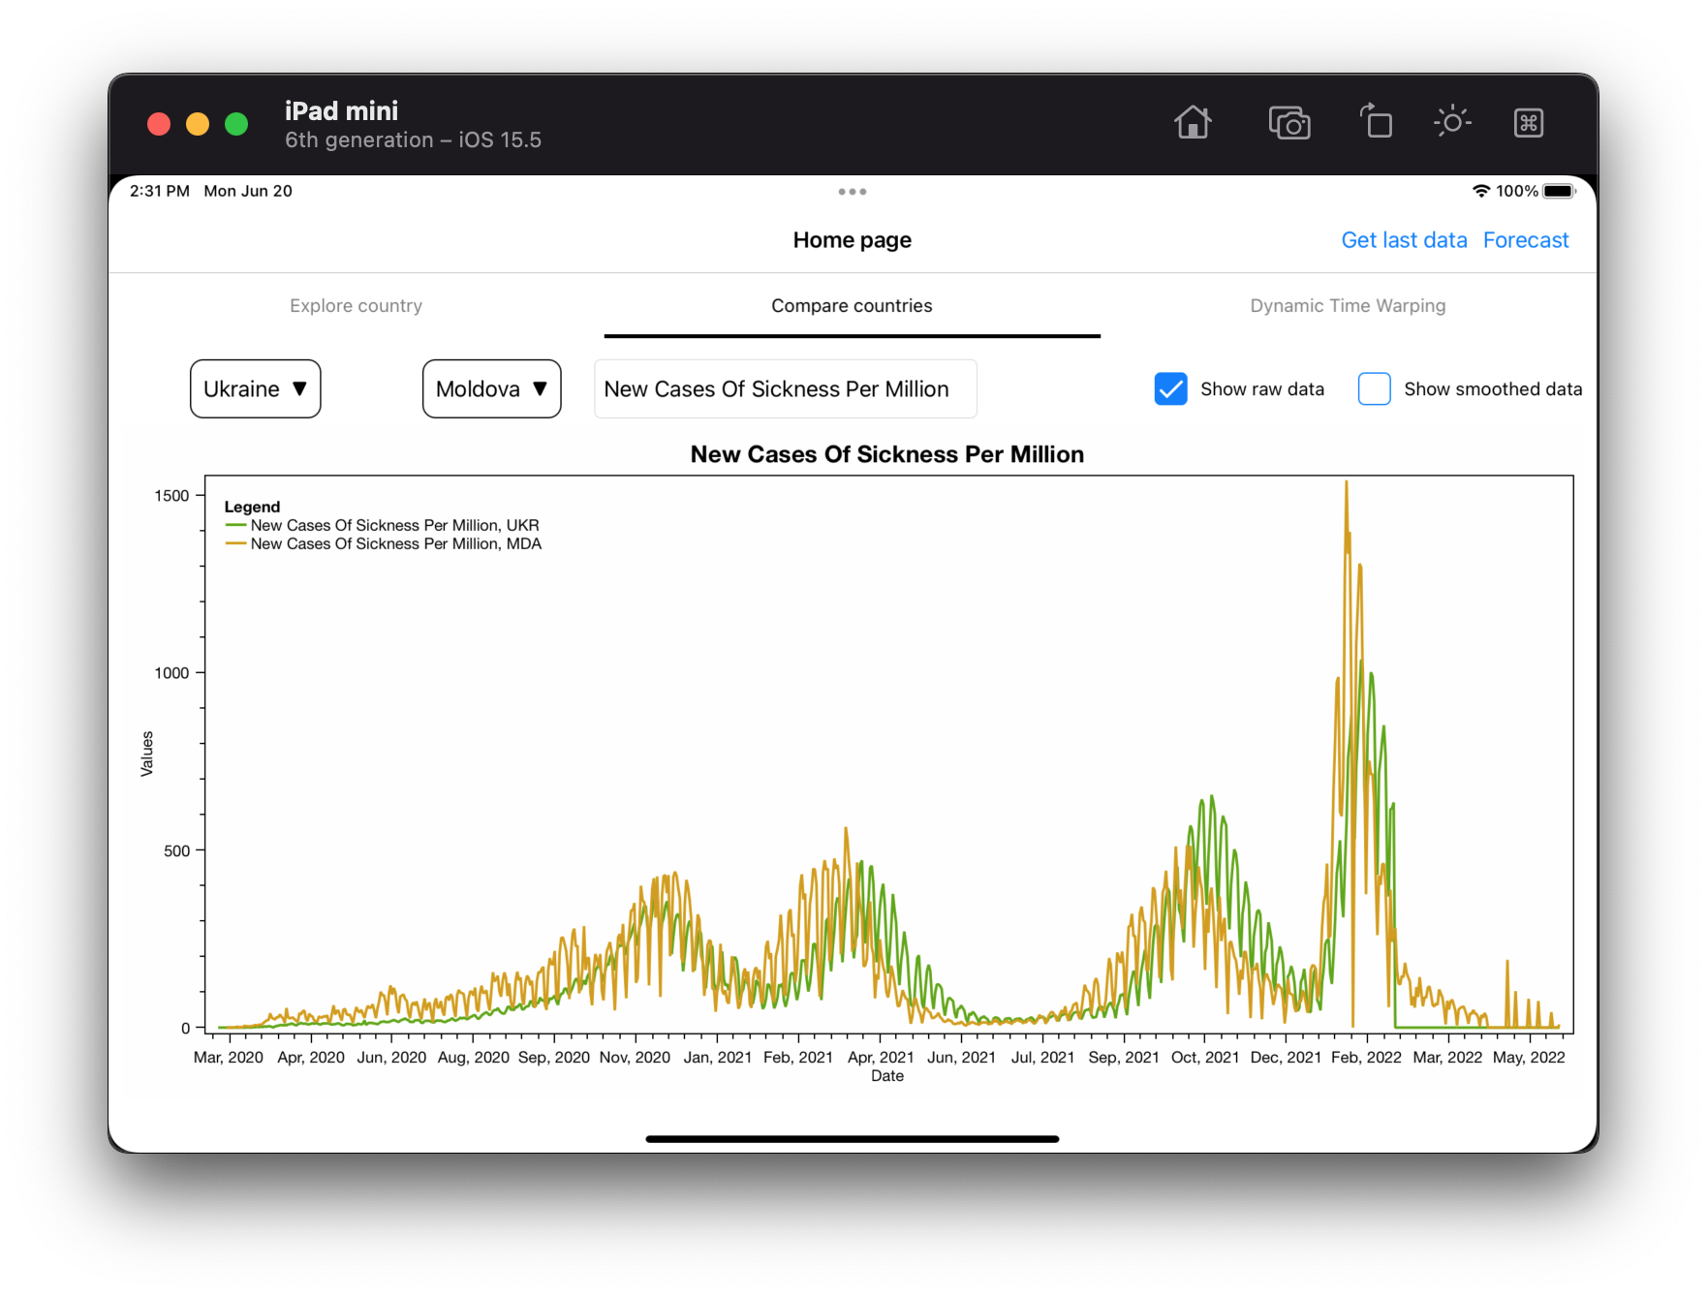Click the green UKR legend line swatch

[235, 526]
